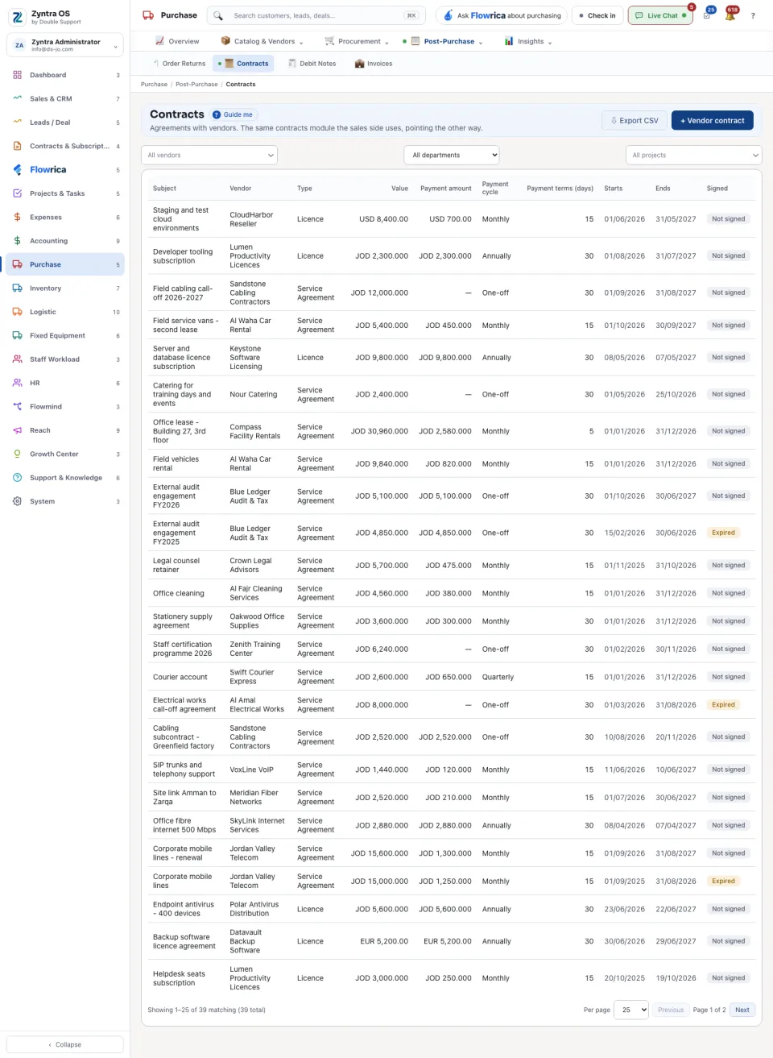Open Contracts & Subscriptions sidebar icon
773x1058 pixels.
[17, 146]
